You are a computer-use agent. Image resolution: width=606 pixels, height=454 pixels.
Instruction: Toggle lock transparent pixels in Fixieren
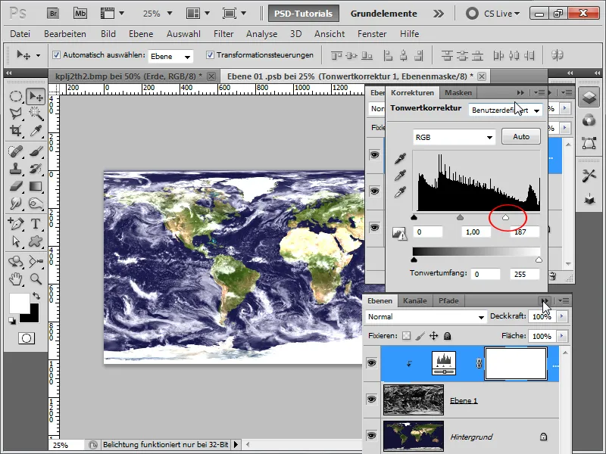(406, 336)
